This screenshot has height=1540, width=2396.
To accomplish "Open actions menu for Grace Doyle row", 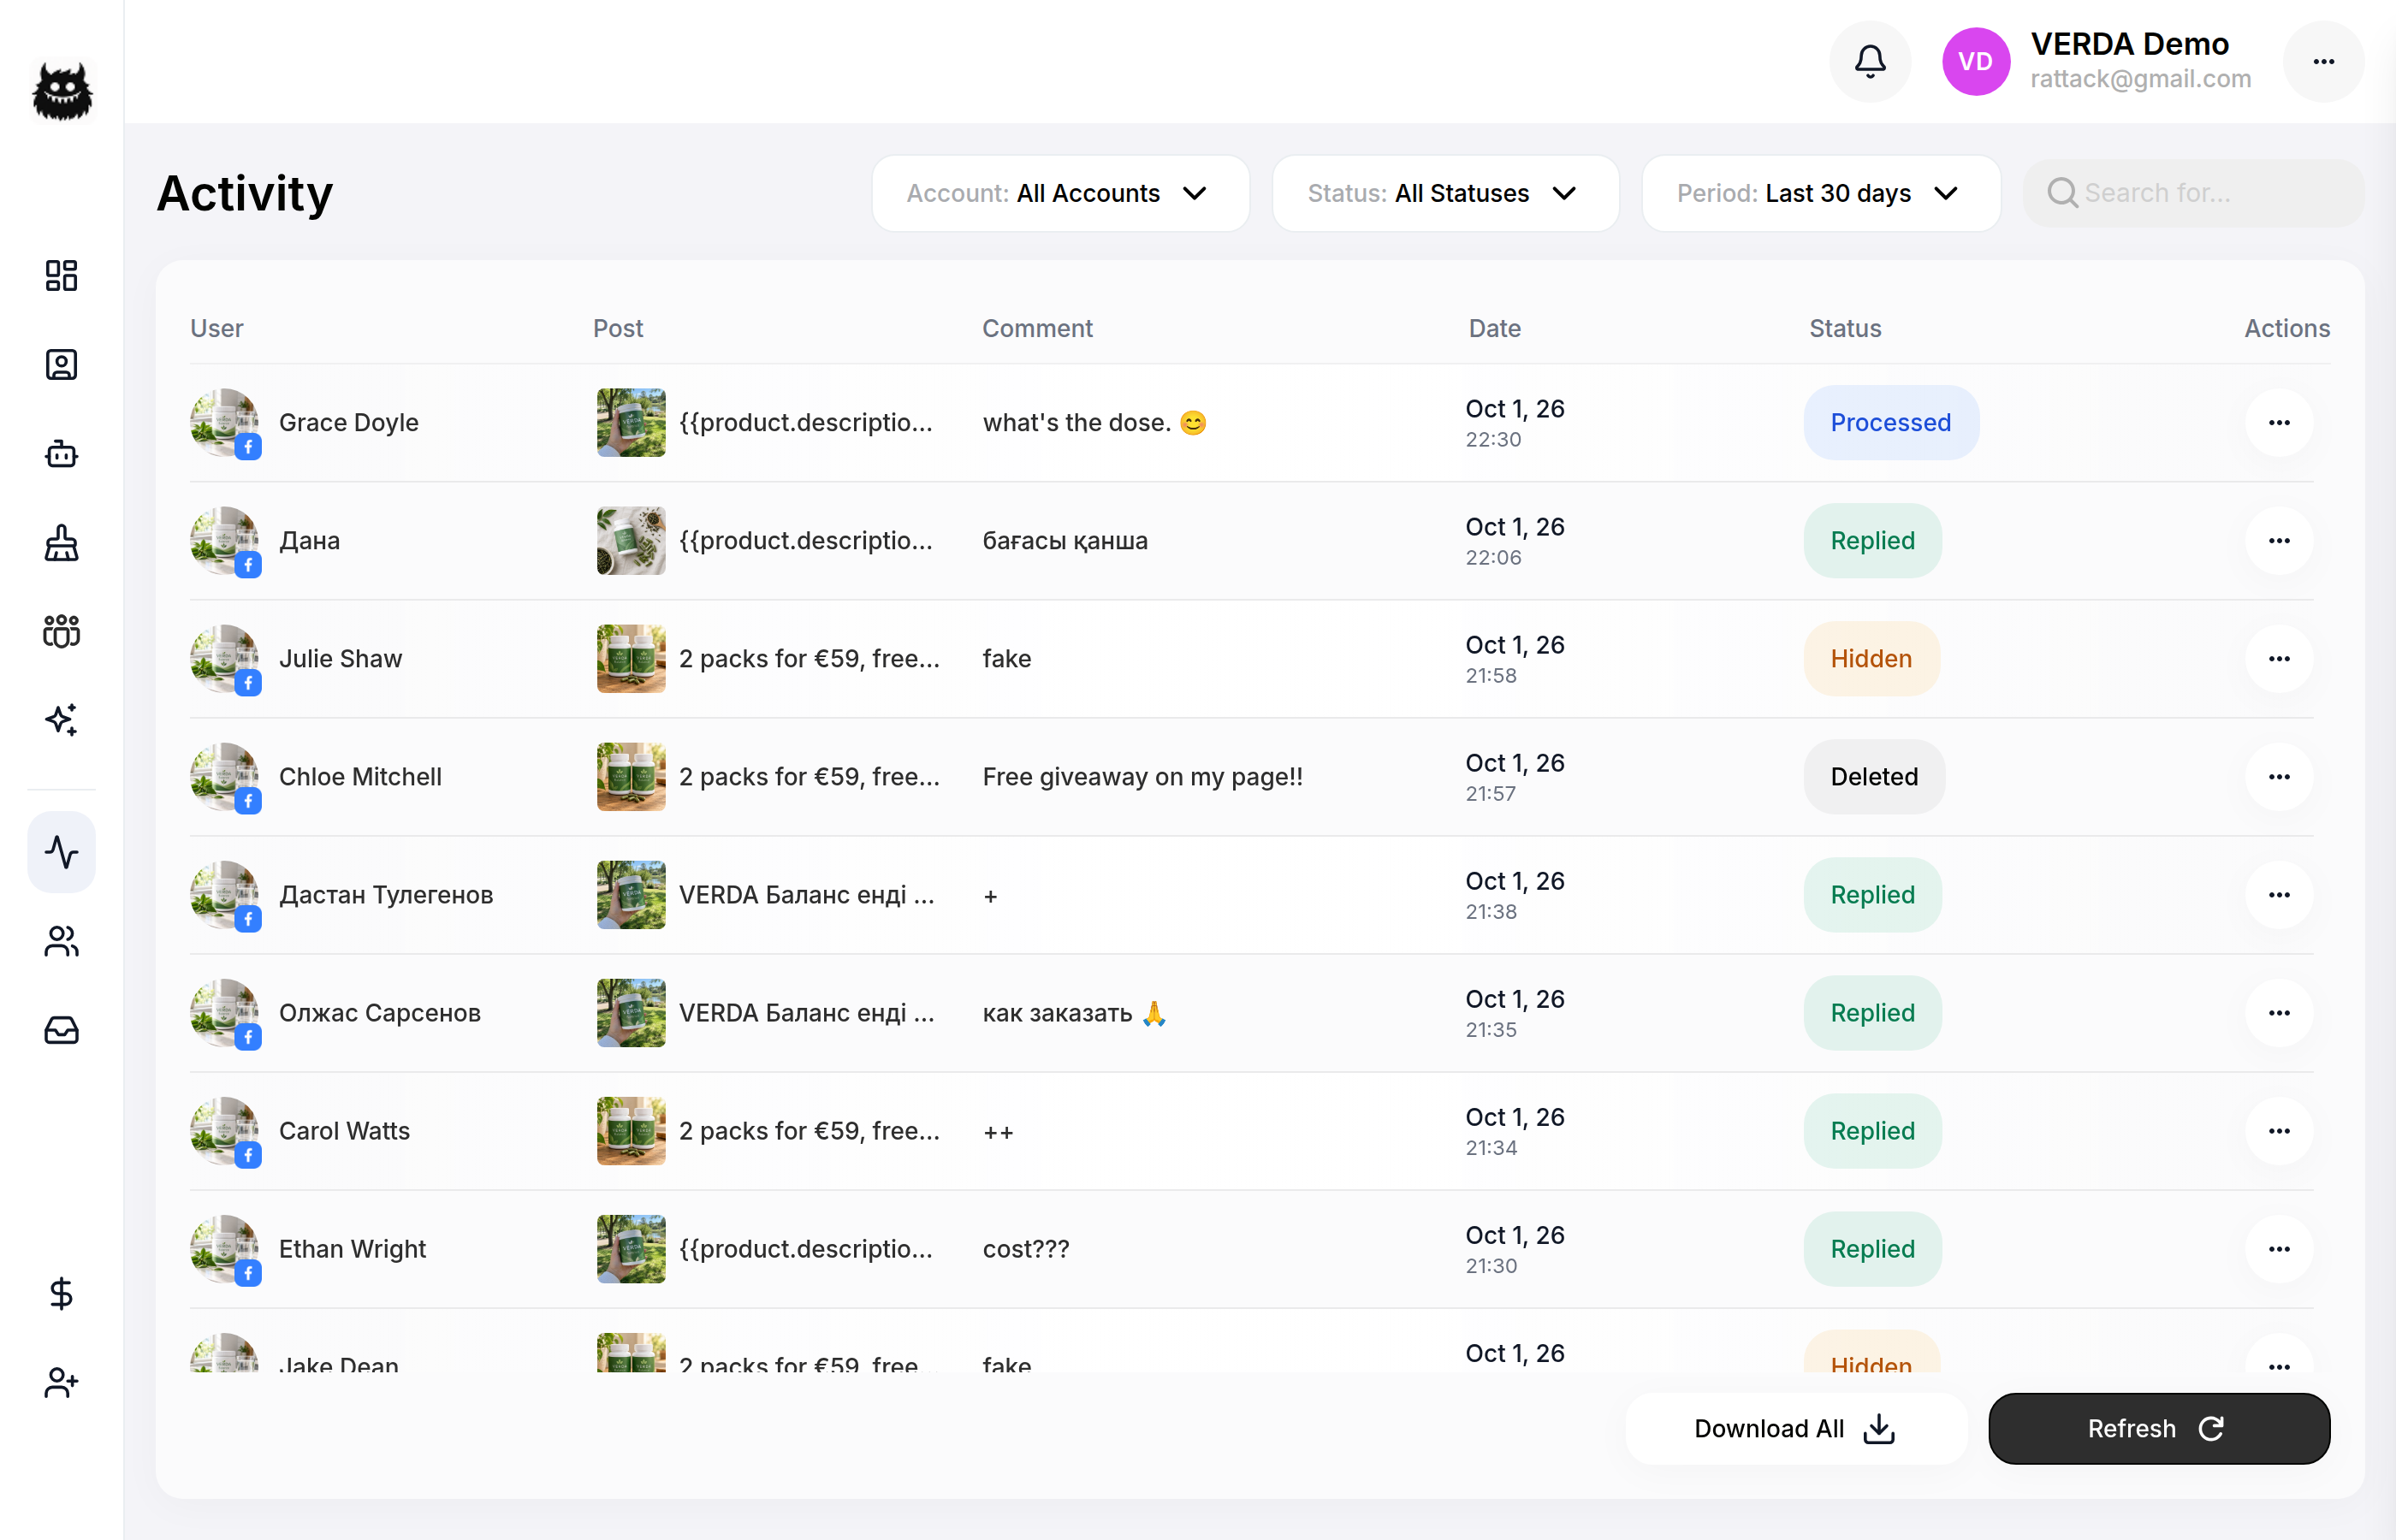I will [2279, 423].
